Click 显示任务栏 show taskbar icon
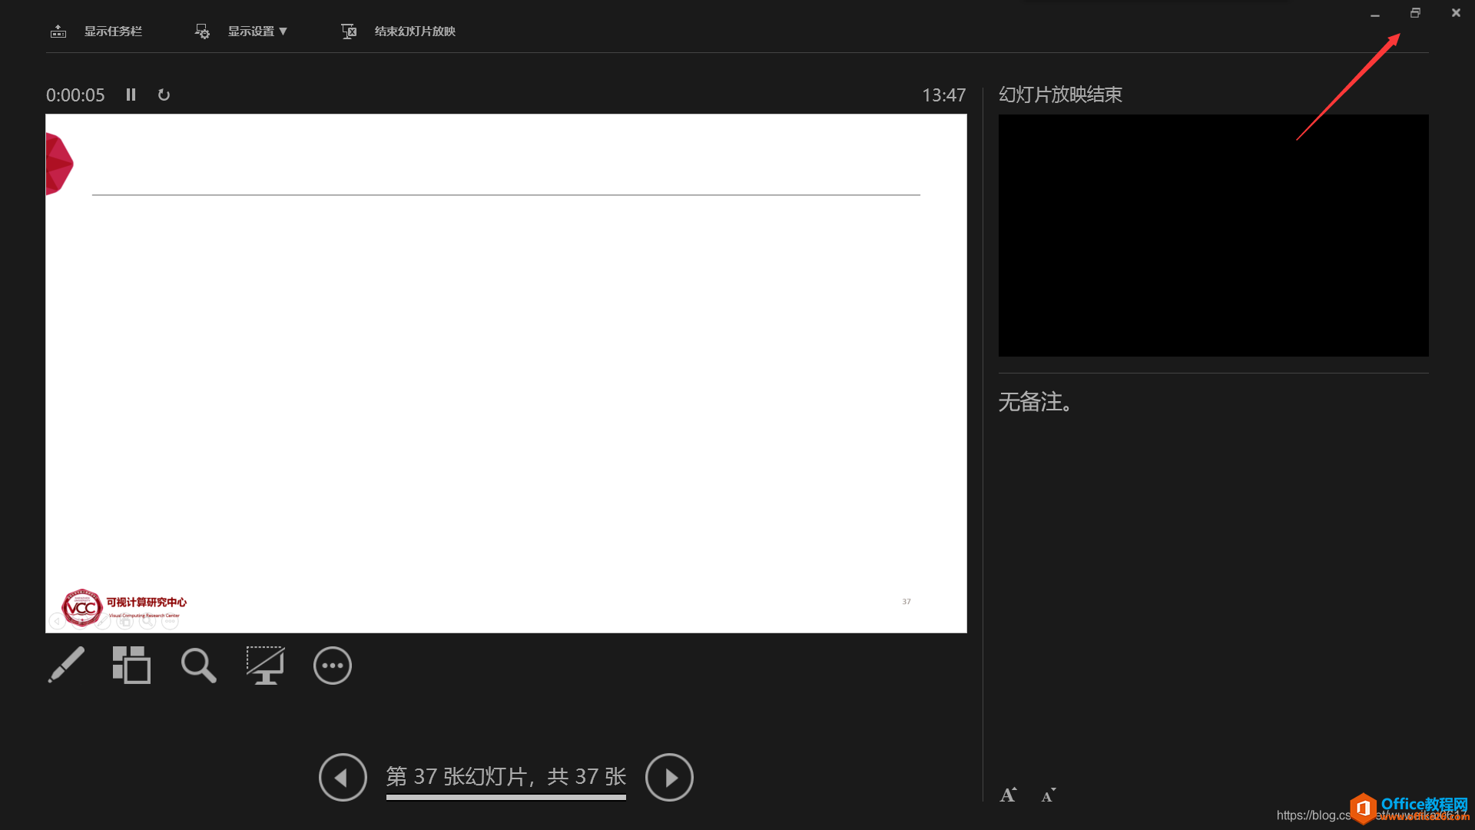The image size is (1475, 830). coord(58,31)
